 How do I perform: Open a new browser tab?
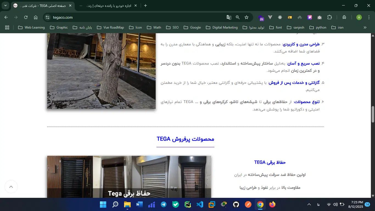pyautogui.click(x=145, y=5)
